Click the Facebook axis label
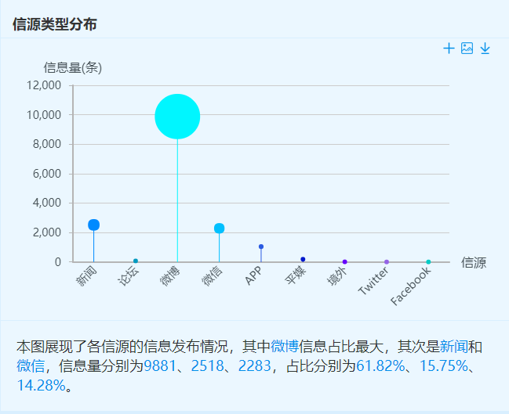Screen dimensions: 509x414 click(x=411, y=286)
